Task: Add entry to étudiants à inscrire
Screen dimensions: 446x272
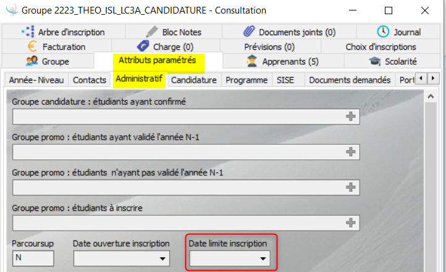Action: pyautogui.click(x=351, y=223)
